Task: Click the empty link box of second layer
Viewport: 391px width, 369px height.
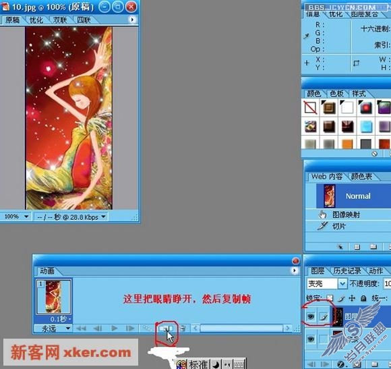Action: (x=324, y=339)
